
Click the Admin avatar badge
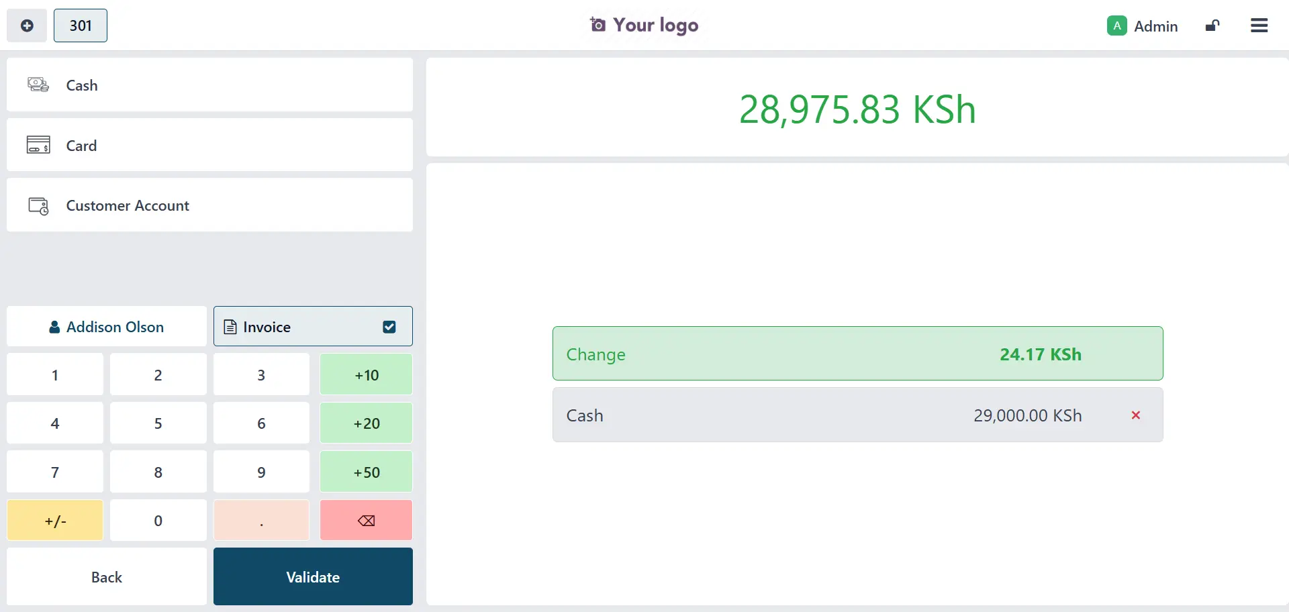click(x=1116, y=25)
